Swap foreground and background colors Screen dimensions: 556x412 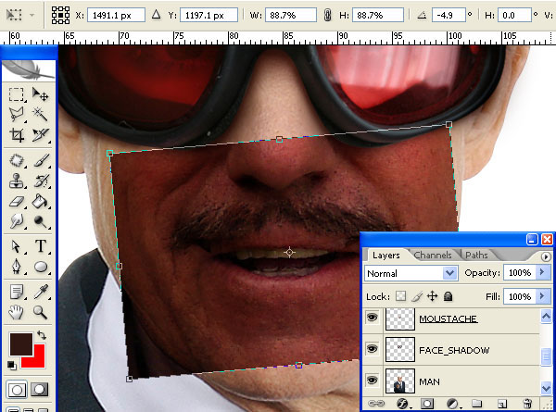click(x=42, y=335)
